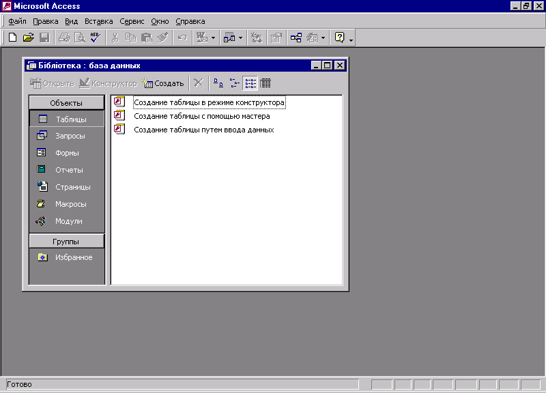Click the Группы header button
The height and width of the screenshot is (393, 546).
tap(66, 242)
